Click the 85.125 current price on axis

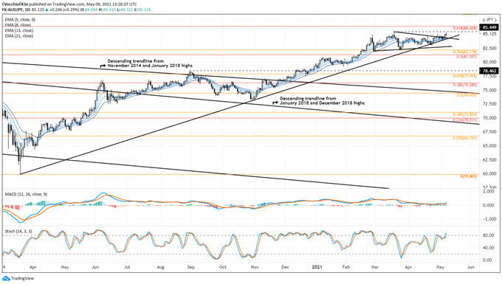pos(489,34)
